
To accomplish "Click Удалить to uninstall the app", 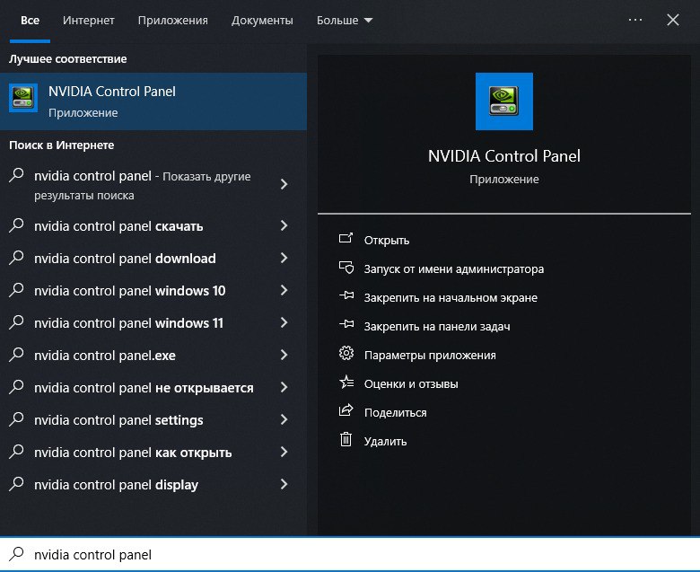I will click(x=385, y=441).
